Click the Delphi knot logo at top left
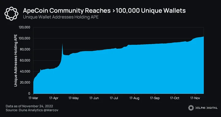Image resolution: width=221 pixels, height=117 pixels. coord(11,14)
